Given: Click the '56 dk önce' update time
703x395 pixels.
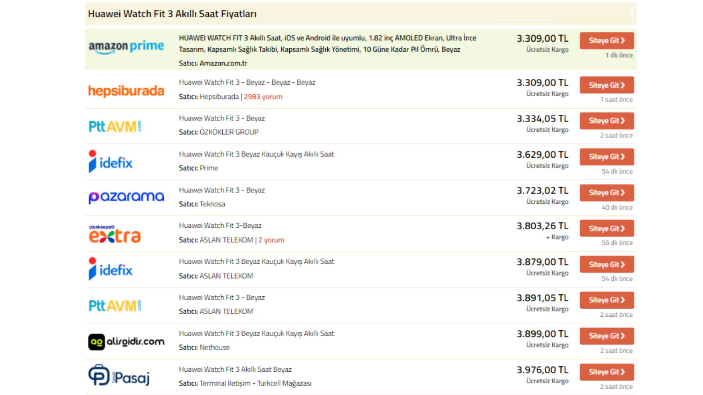Looking at the screenshot, I should point(617,243).
